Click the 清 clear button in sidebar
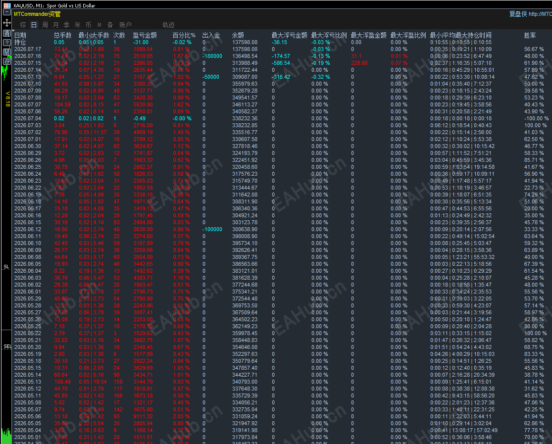This screenshot has width=552, height=444. pyautogui.click(x=7, y=34)
